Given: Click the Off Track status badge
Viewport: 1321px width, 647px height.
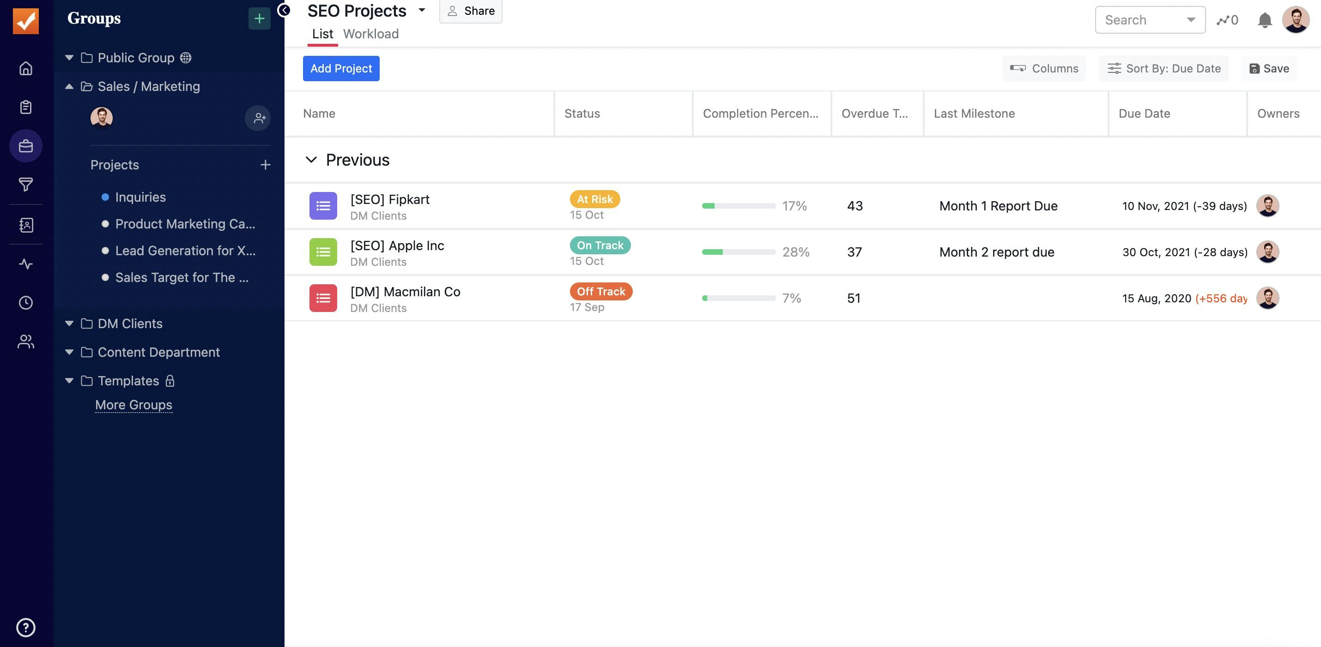Looking at the screenshot, I should (601, 292).
